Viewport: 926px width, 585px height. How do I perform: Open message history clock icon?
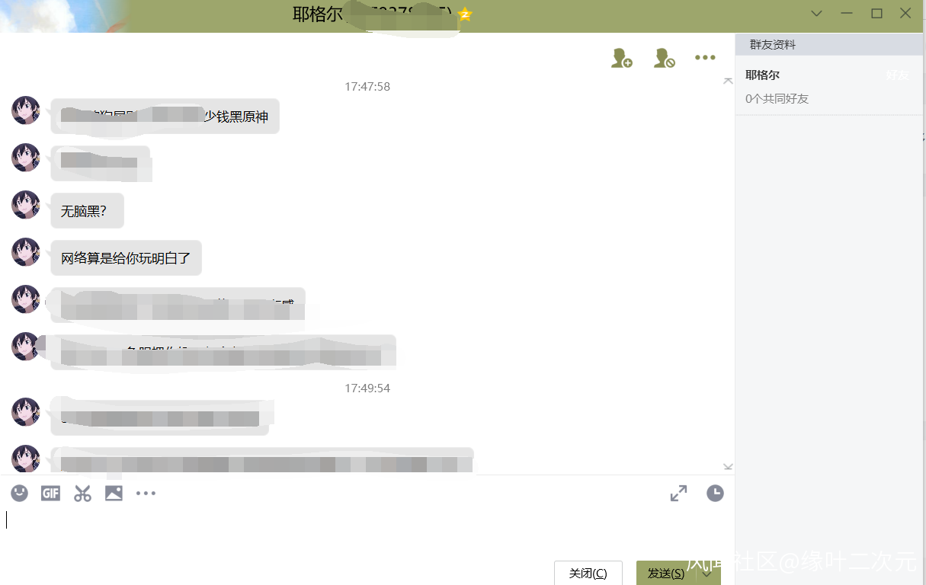point(715,494)
